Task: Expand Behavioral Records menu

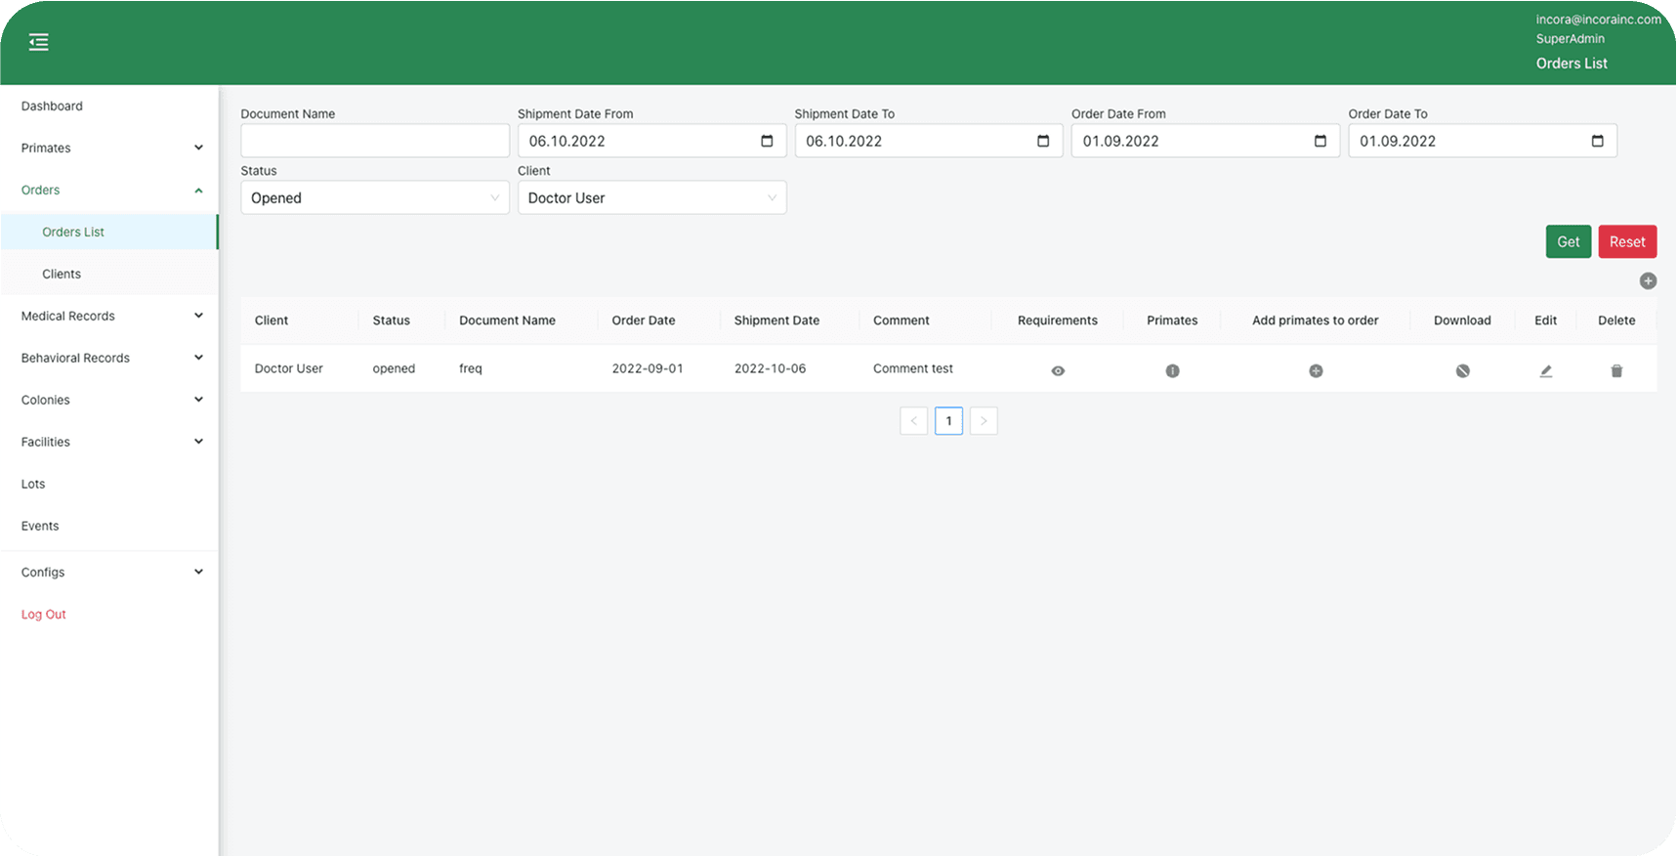Action: coord(109,358)
